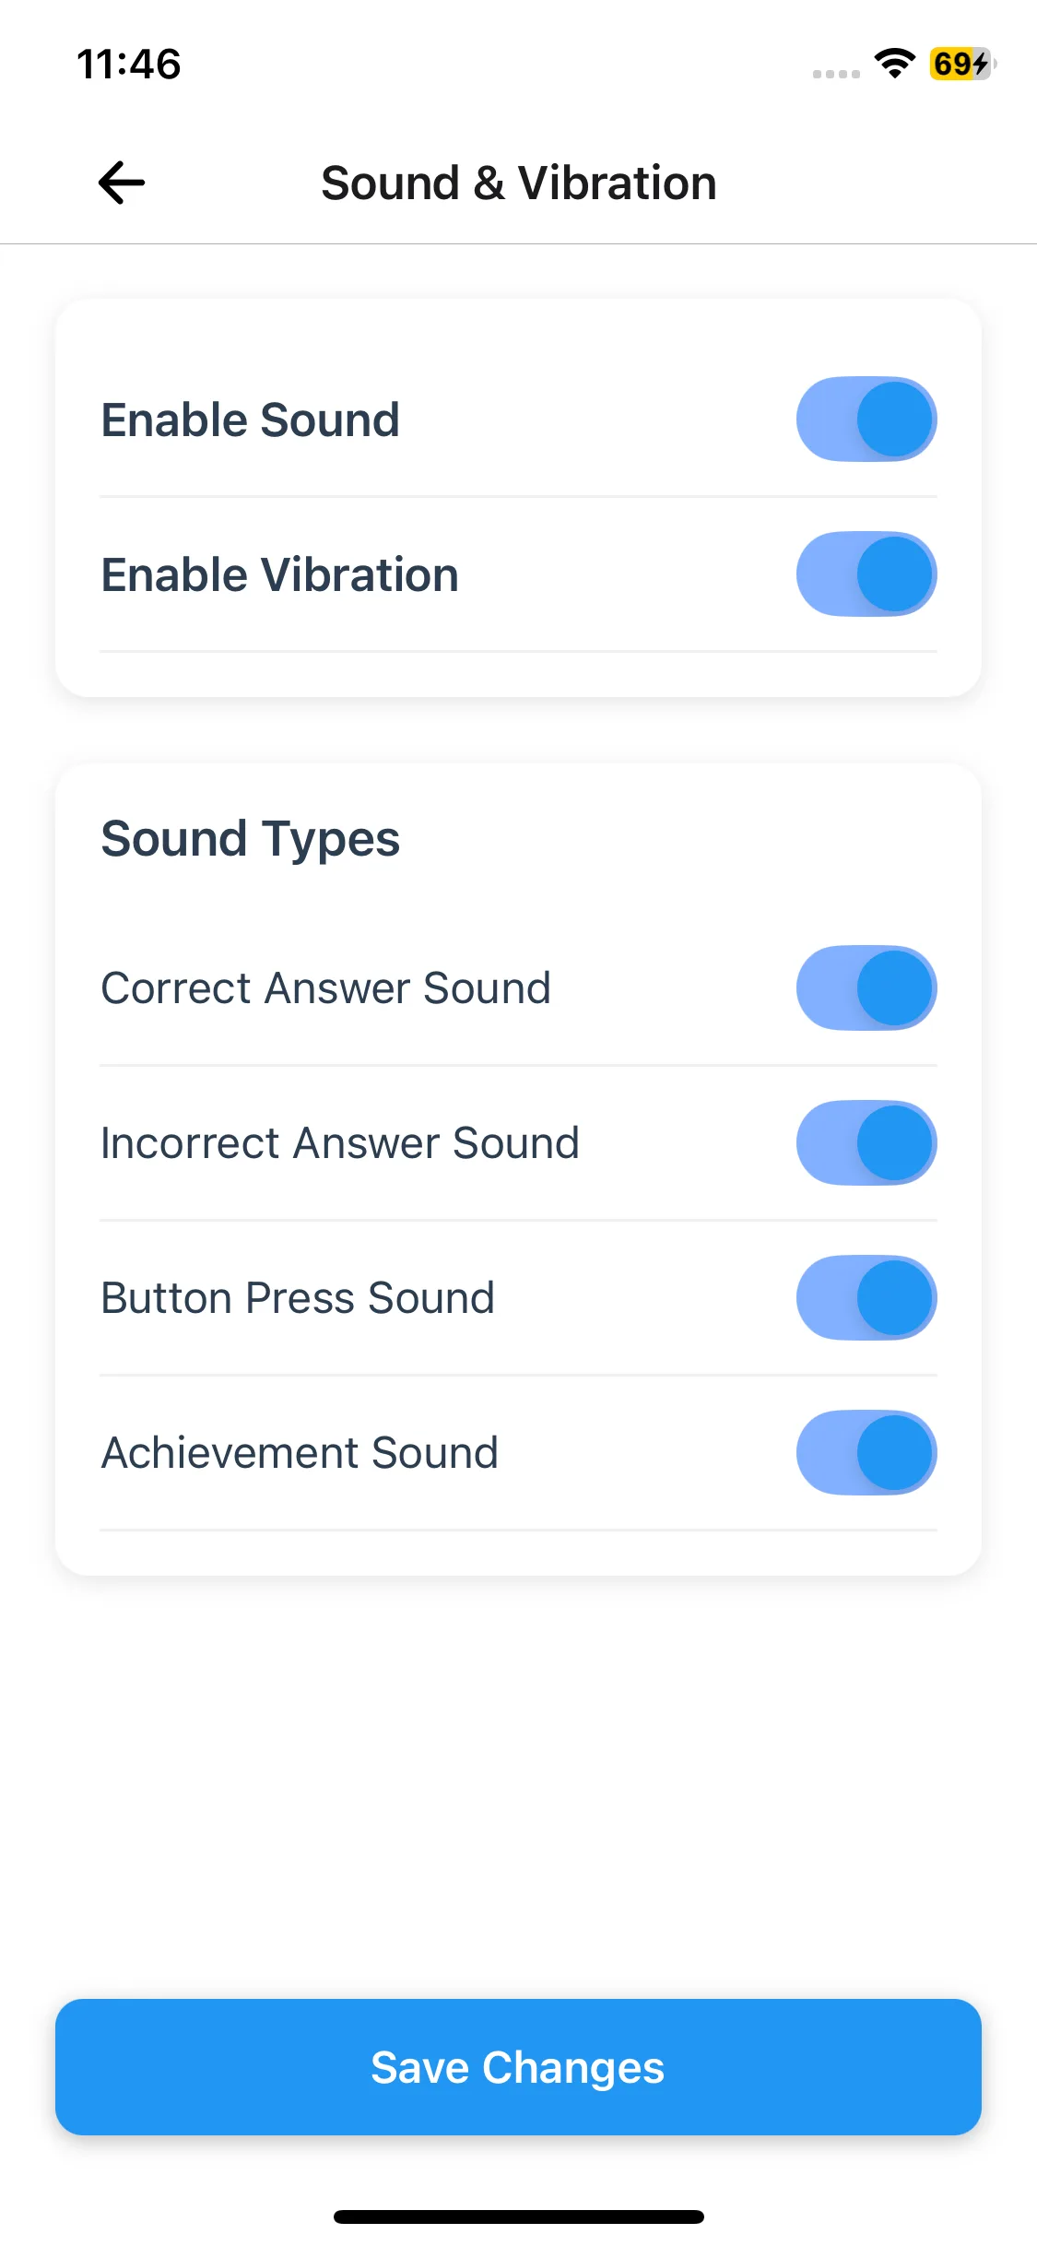Mute the Incorrect Answer Sound switch
This screenshot has width=1037, height=2246.
866,1143
